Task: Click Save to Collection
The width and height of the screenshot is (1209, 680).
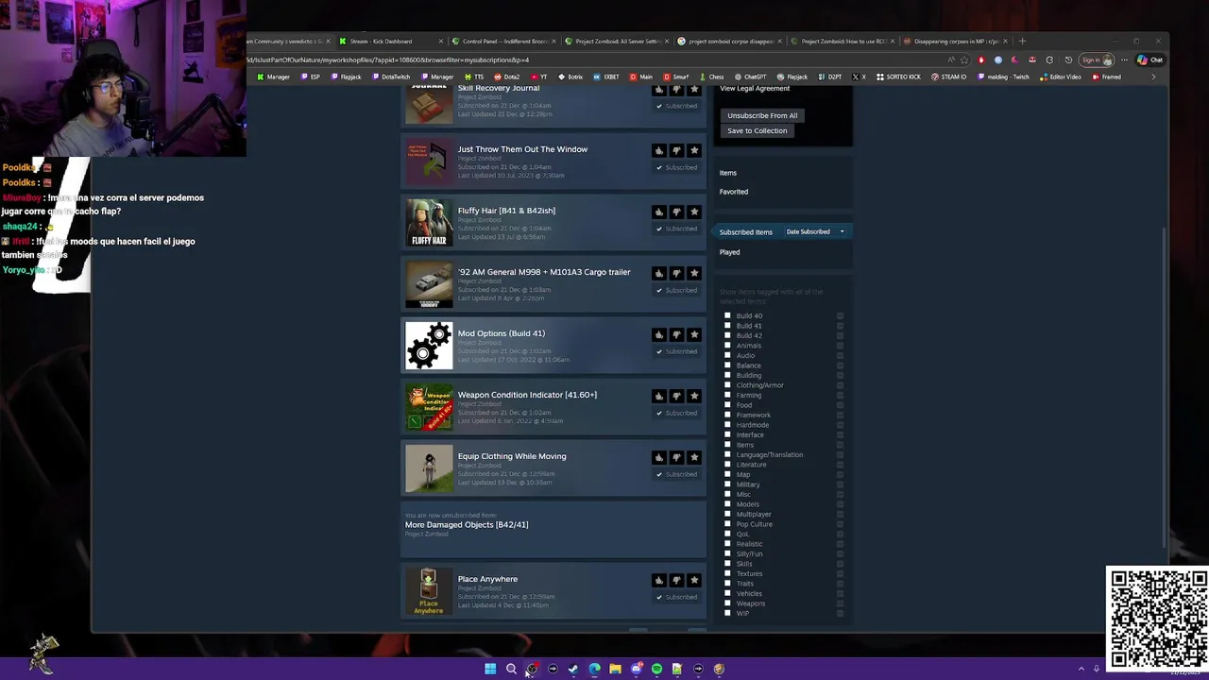Action: pyautogui.click(x=757, y=130)
